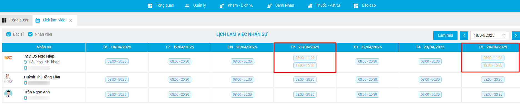Click the Bệnh Nhân icon
Image resolution: width=520 pixels, height=104 pixels.
269,6
